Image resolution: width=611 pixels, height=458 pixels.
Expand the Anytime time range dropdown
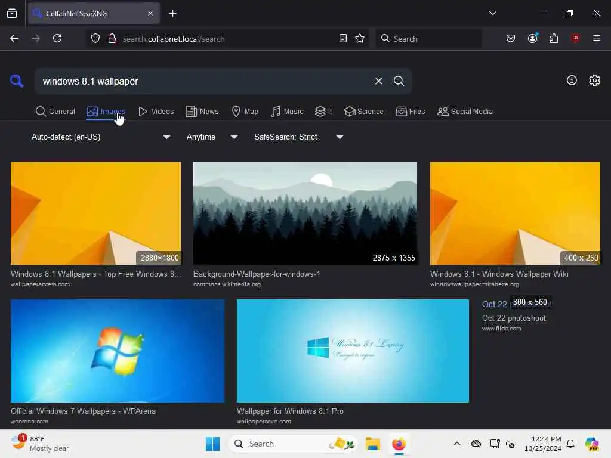click(212, 137)
